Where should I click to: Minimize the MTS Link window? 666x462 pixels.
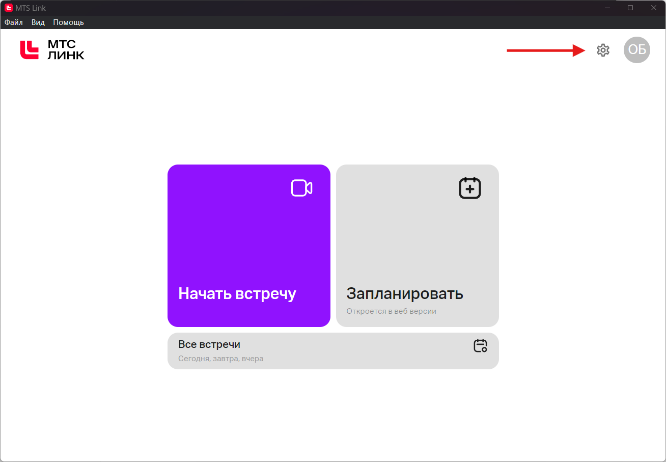(x=607, y=8)
